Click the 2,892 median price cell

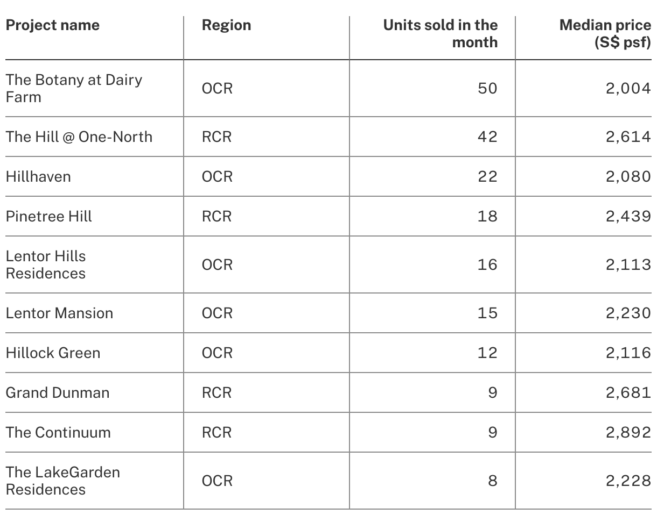coord(628,432)
